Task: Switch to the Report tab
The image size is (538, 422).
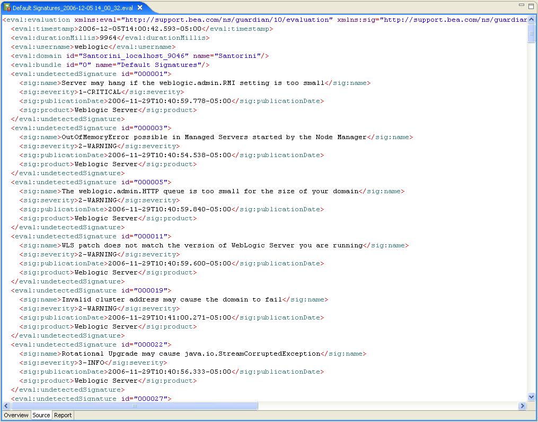Action: [63, 415]
